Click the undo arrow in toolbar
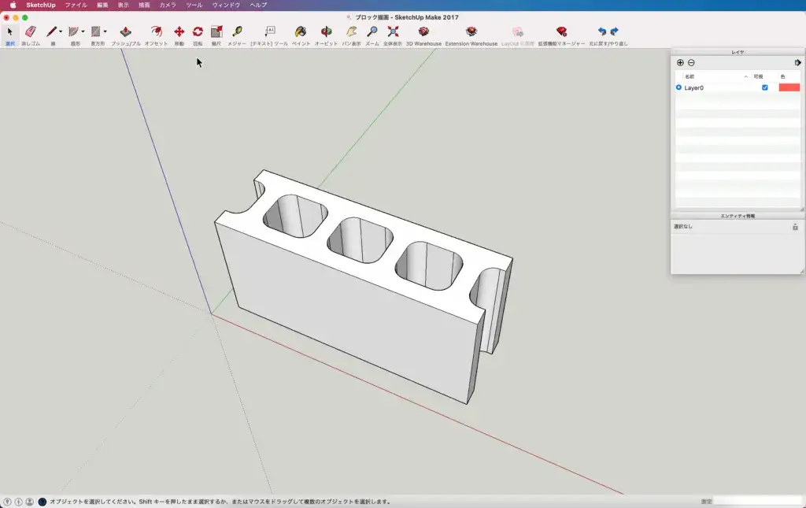Image resolution: width=806 pixels, height=508 pixels. pos(602,32)
